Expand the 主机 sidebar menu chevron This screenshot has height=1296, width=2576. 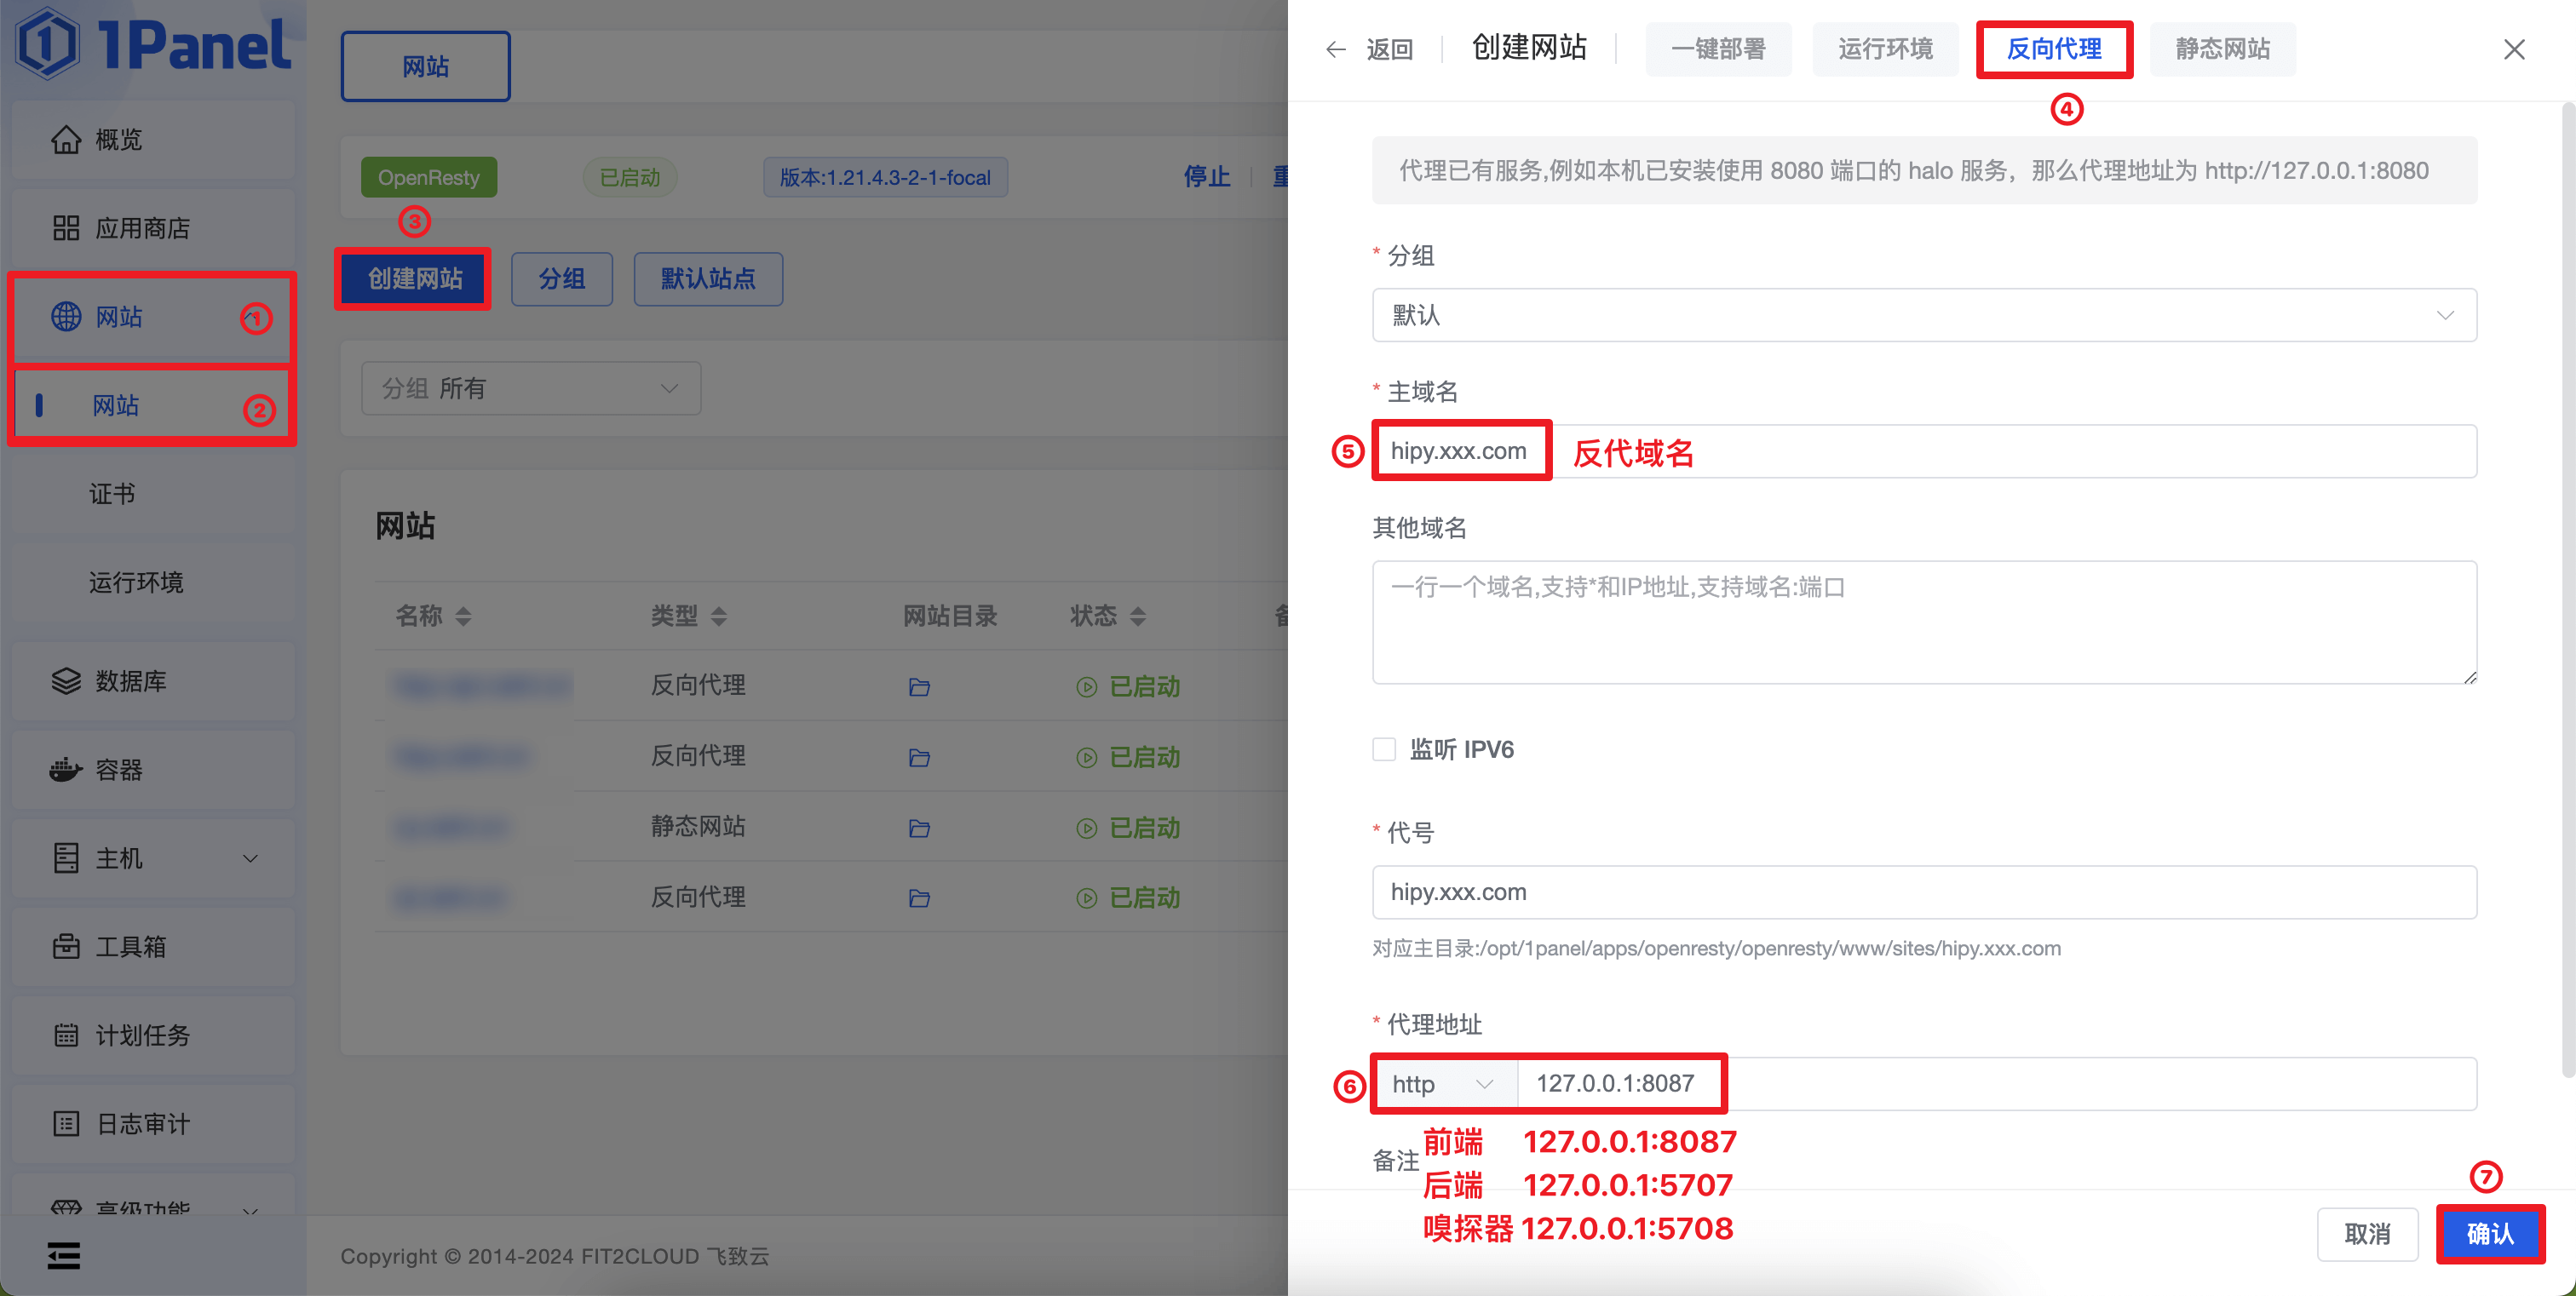pos(251,858)
